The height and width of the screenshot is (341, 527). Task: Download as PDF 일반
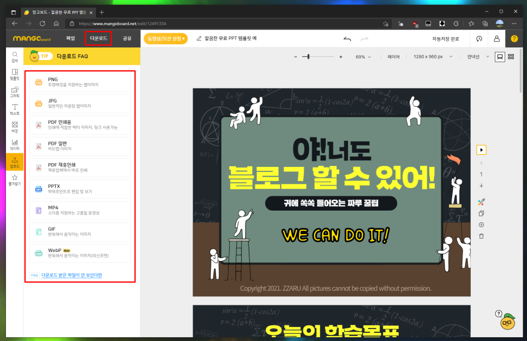[80, 146]
